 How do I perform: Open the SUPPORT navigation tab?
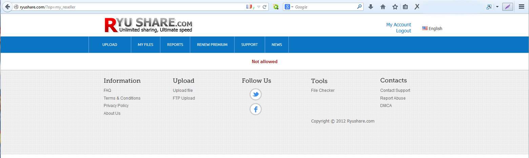249,45
